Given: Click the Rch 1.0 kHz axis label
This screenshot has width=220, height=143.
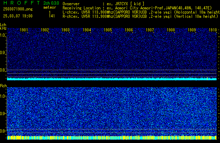Looking at the screenshot, I should pos(2,96).
